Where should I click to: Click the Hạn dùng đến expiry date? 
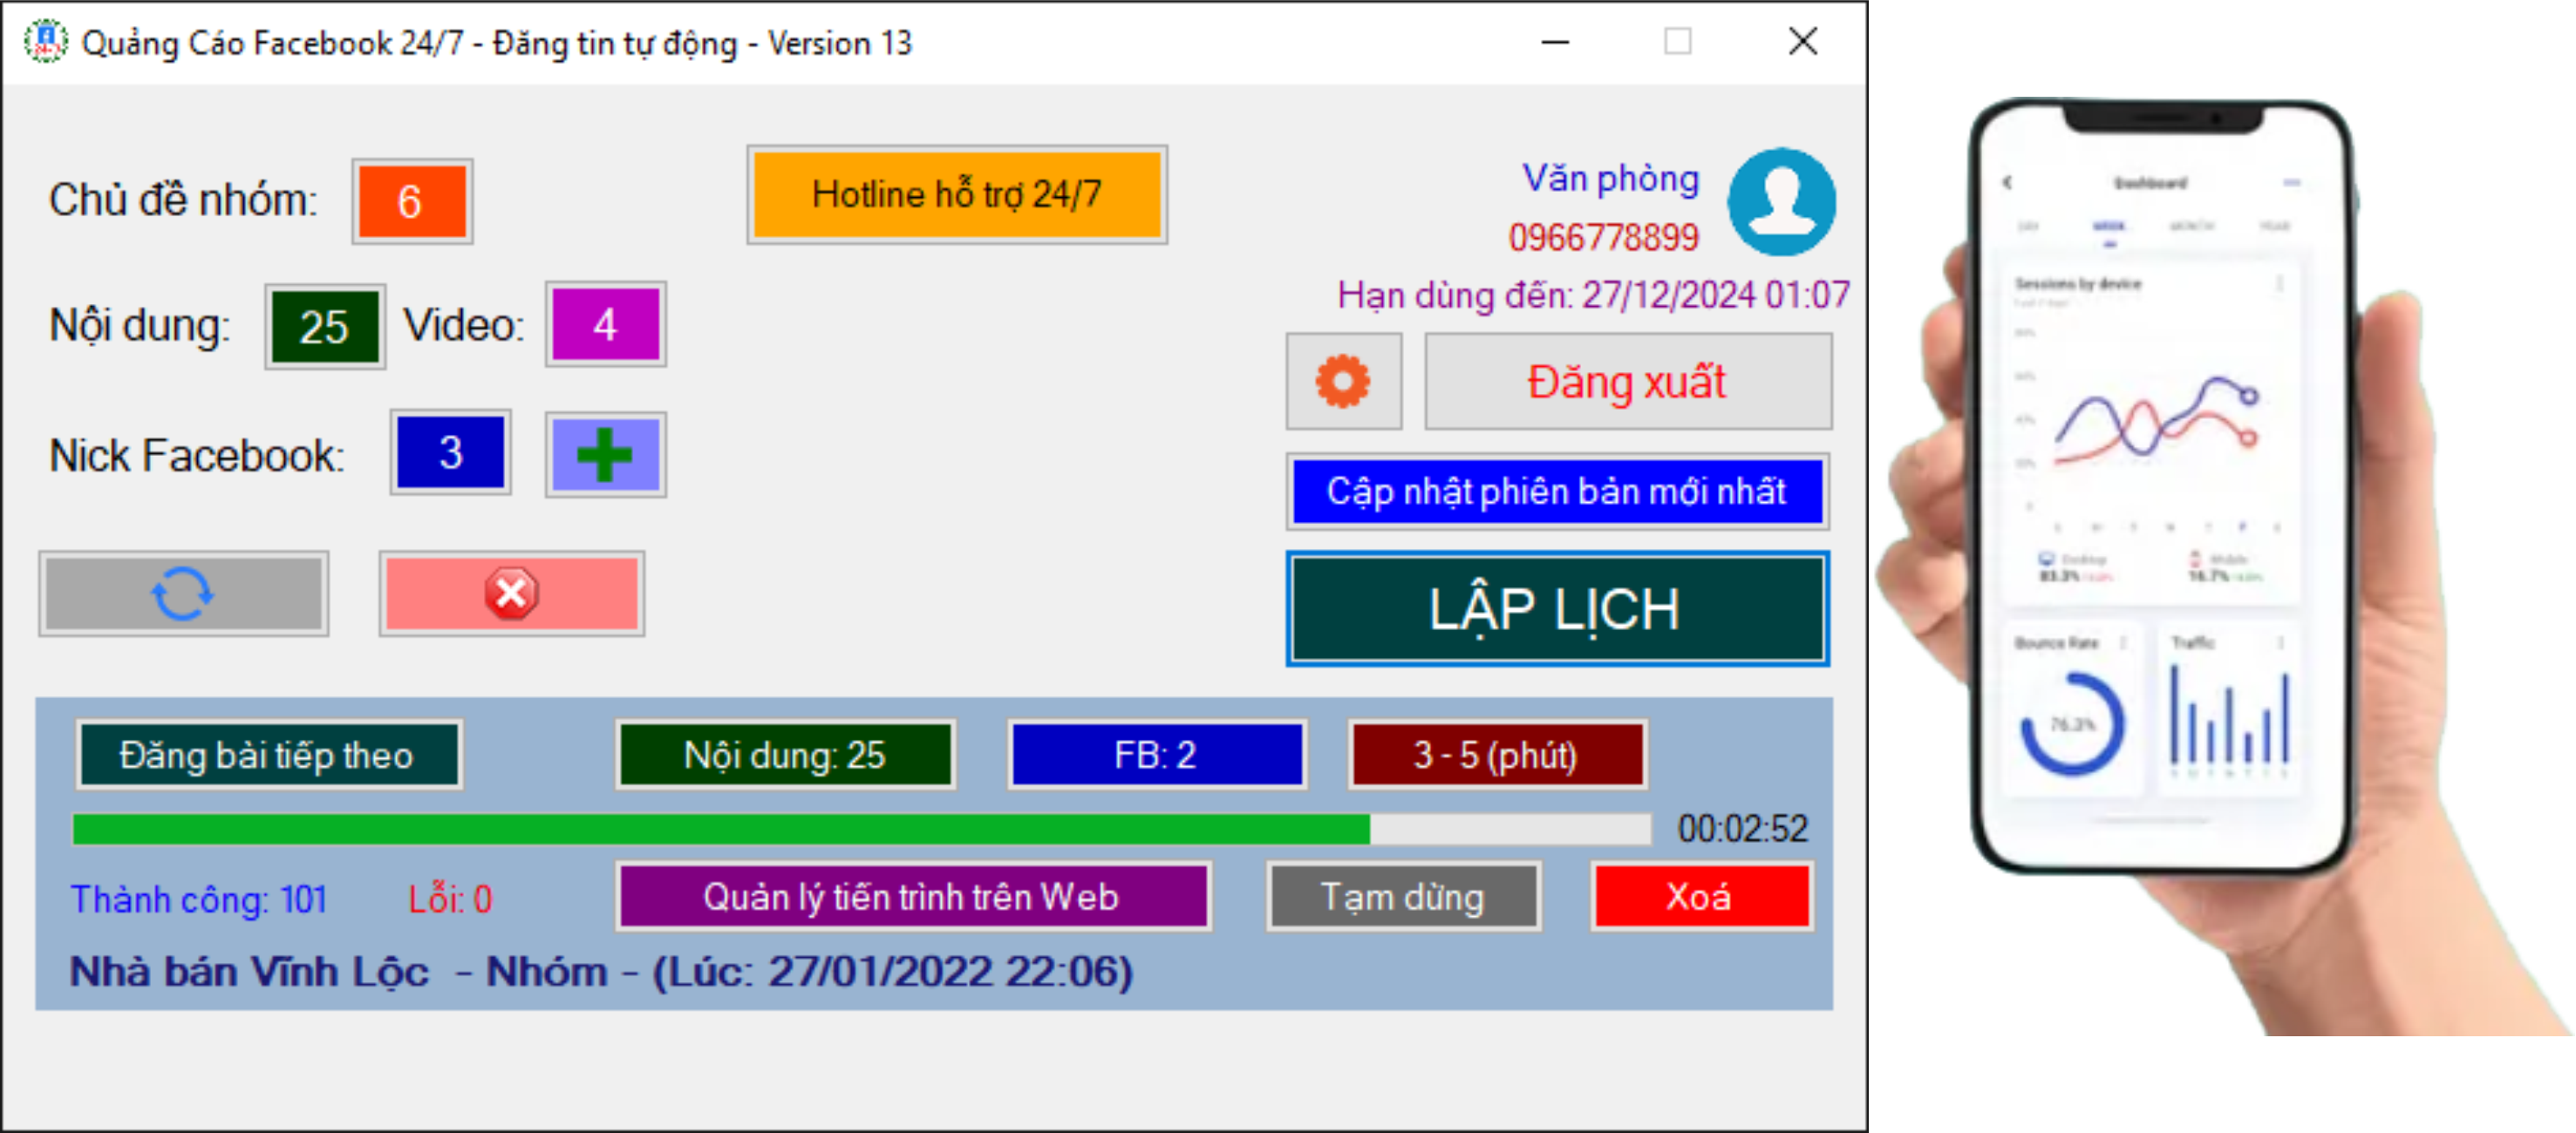[1593, 295]
